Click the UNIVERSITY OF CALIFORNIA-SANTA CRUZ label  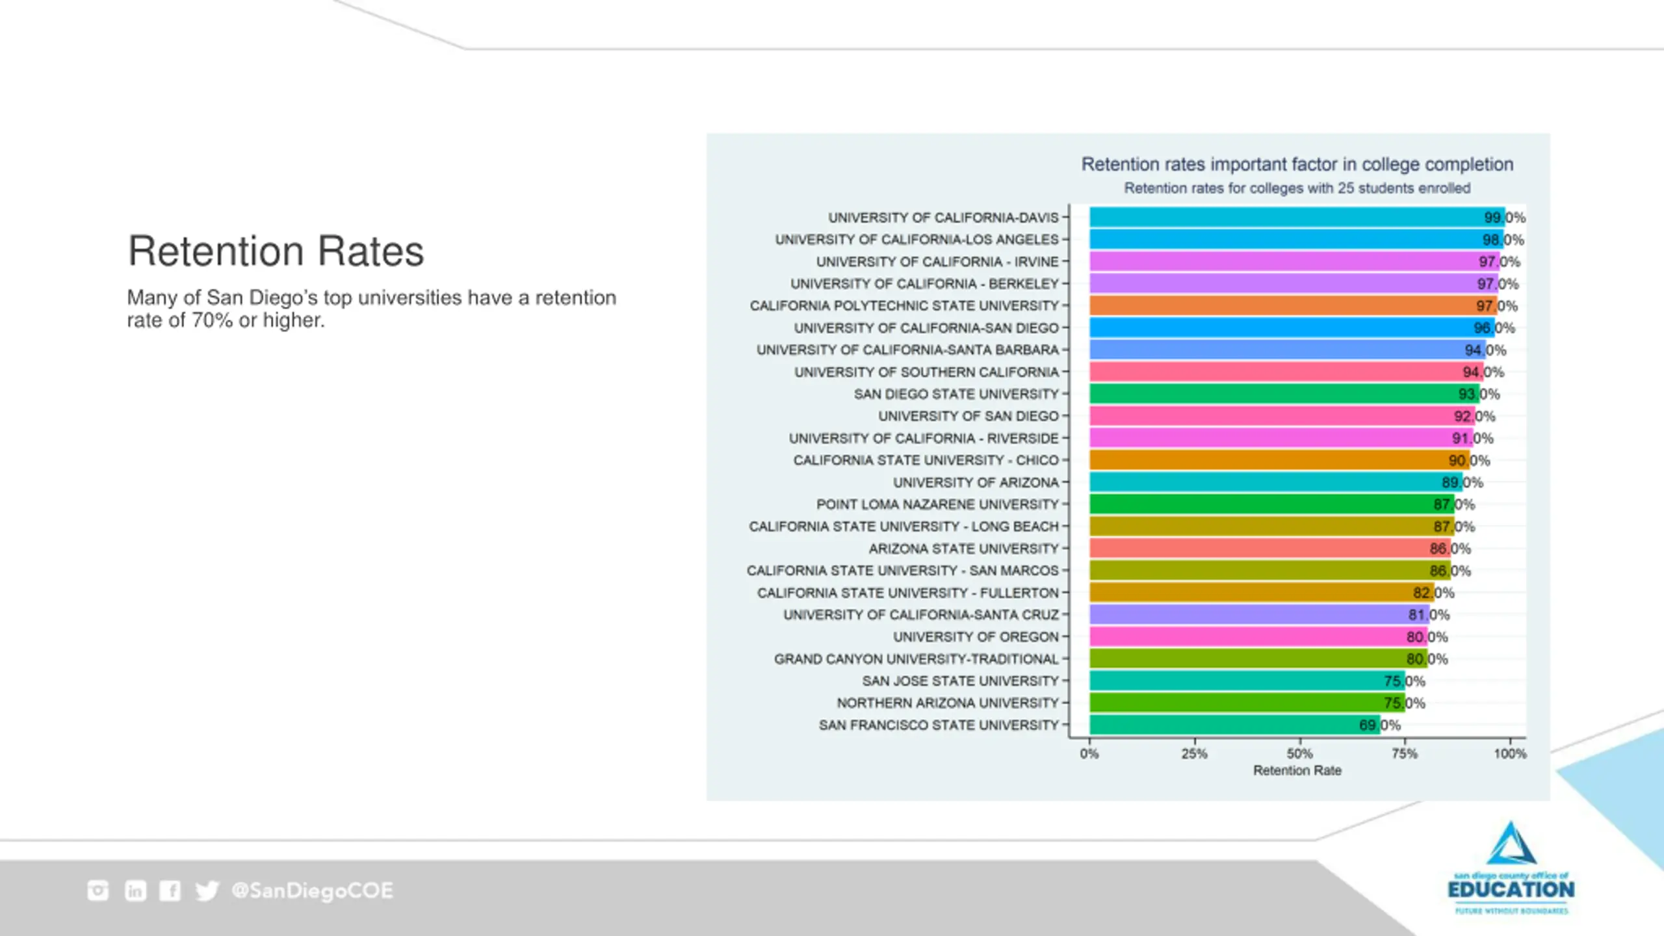(921, 615)
